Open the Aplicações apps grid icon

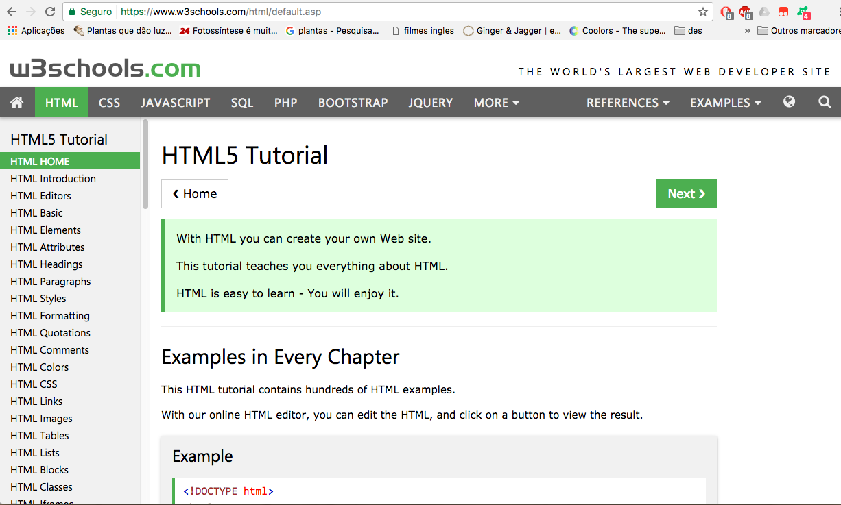coord(12,31)
